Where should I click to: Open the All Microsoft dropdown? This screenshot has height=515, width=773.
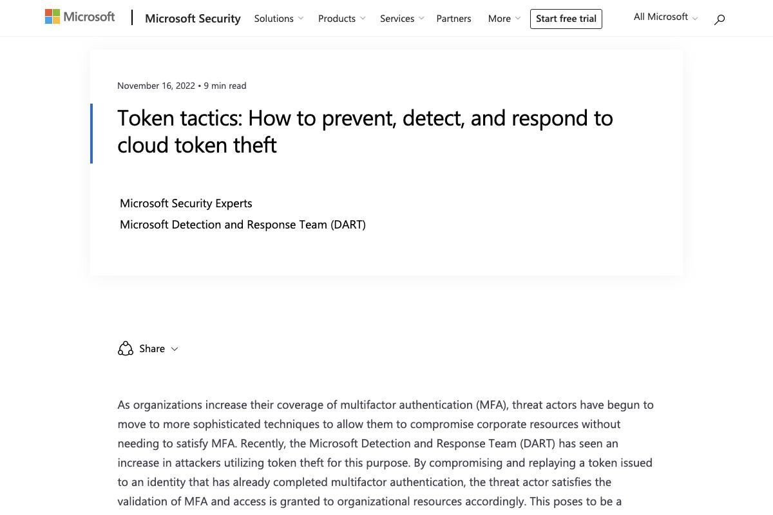[x=665, y=17]
